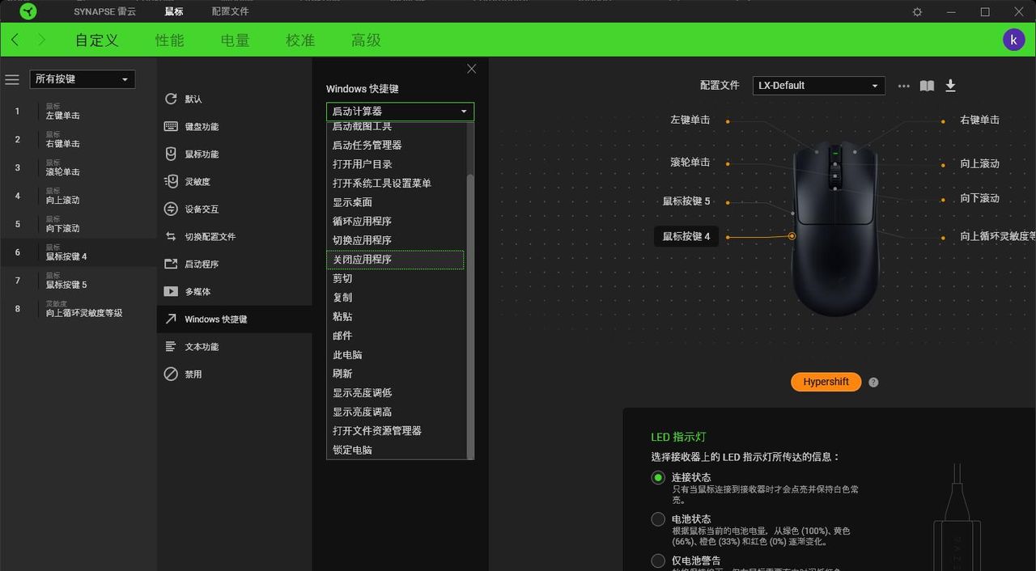
Task: Click the forward arrow icon
Action: point(41,40)
